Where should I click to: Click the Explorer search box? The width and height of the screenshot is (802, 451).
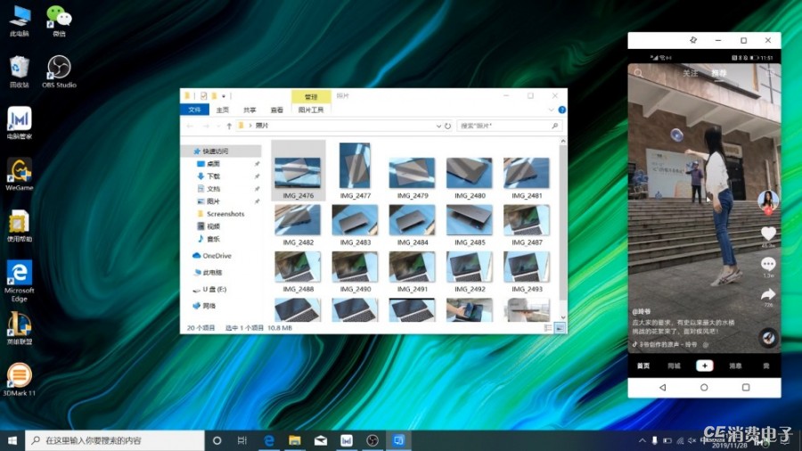click(x=510, y=126)
